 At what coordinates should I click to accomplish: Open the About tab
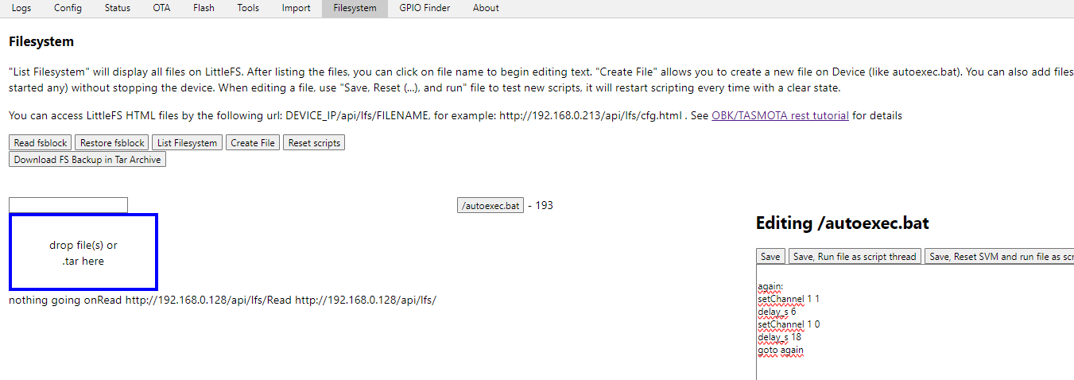pos(486,8)
